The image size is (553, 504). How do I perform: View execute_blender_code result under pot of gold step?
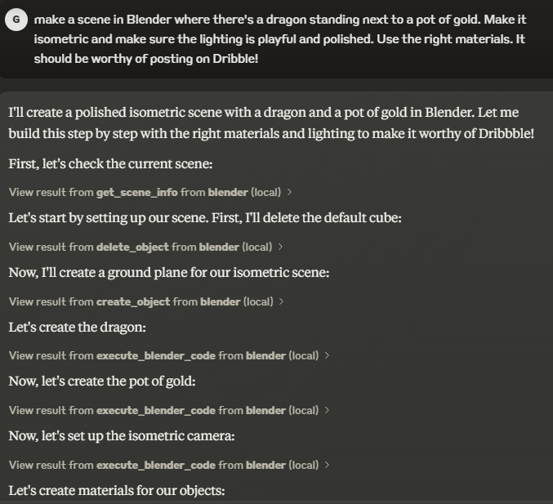[163, 410]
